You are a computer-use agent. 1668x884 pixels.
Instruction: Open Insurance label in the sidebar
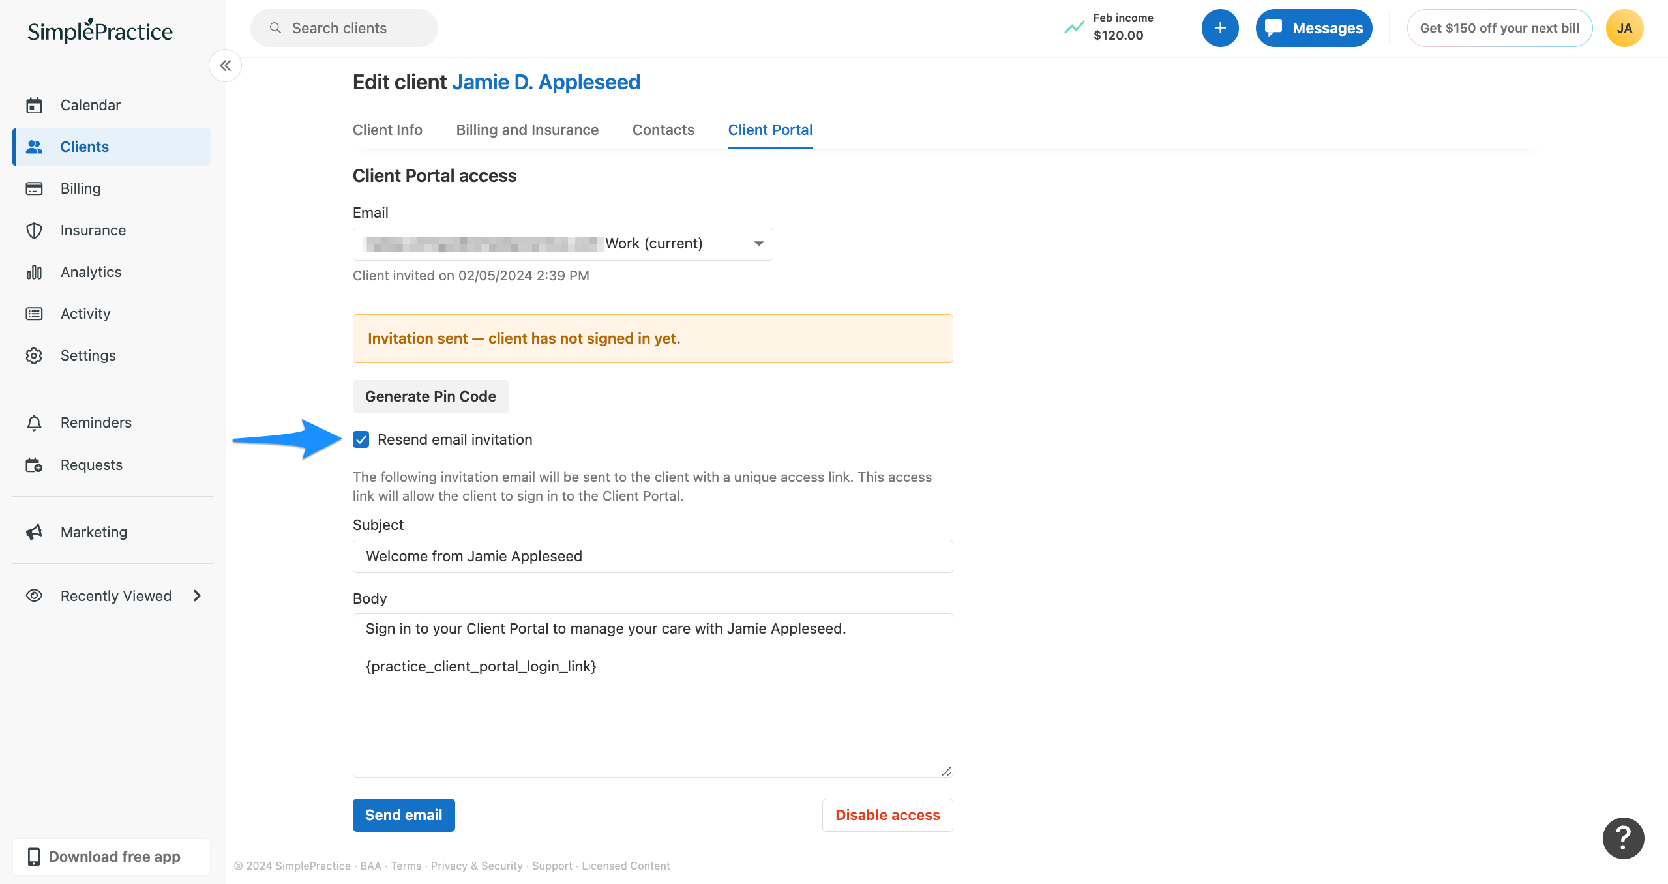(93, 230)
